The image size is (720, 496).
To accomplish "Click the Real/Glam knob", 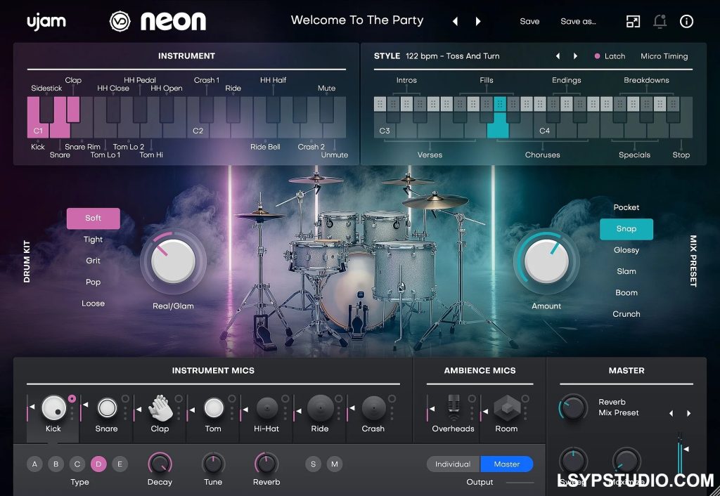I will [x=173, y=261].
